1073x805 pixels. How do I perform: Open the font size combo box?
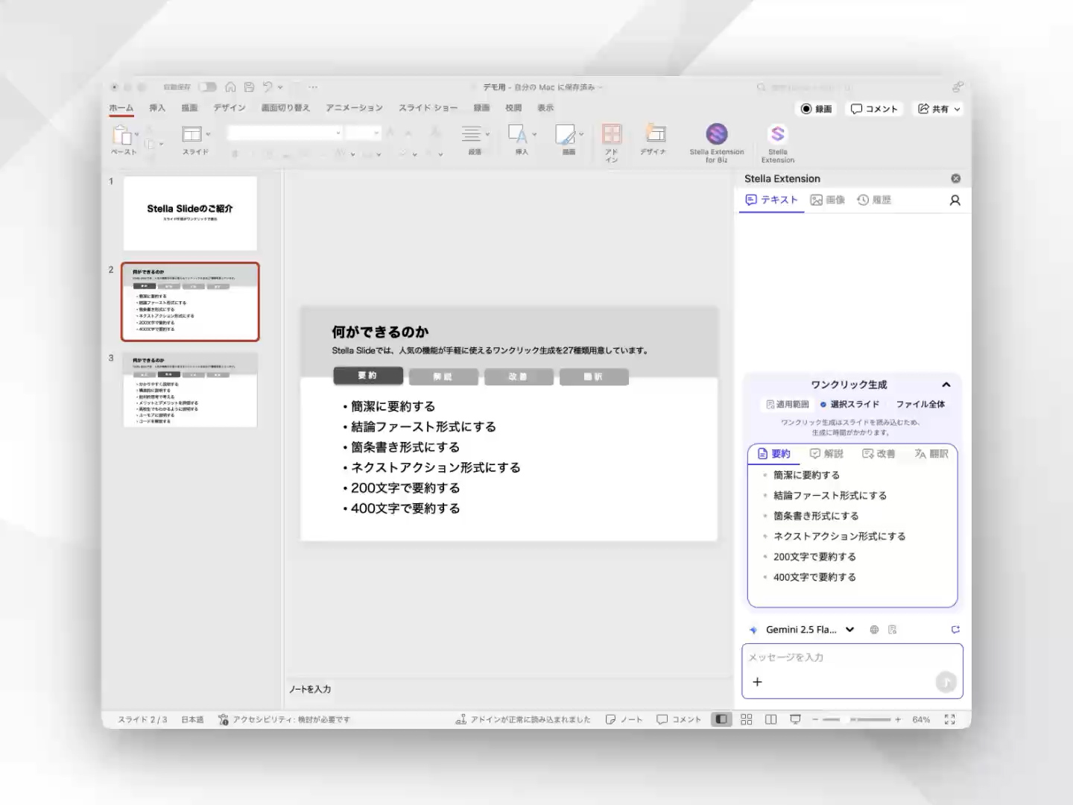364,133
